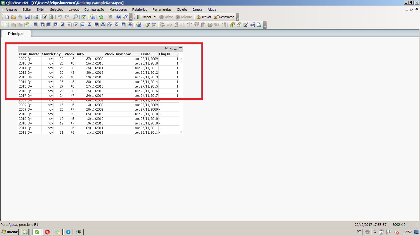Select the format painter brush icon
This screenshot has width=420, height=236.
[147, 25]
